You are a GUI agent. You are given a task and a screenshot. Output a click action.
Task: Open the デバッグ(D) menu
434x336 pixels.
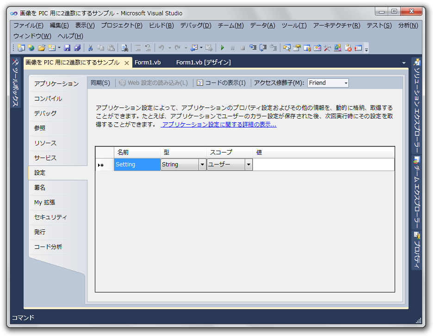pos(196,25)
